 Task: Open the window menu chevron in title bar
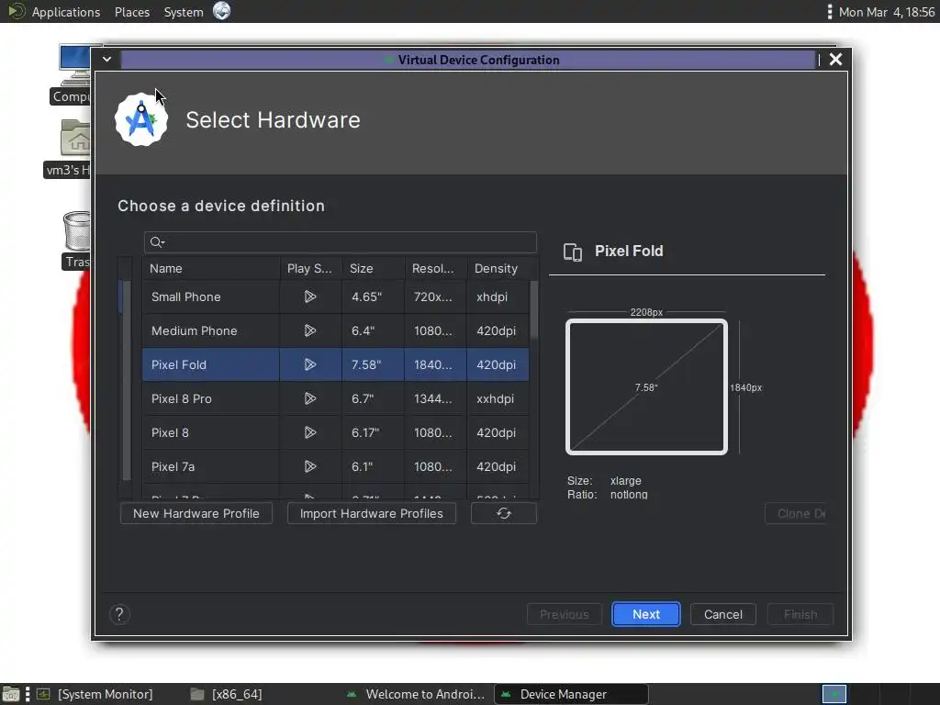tap(106, 60)
